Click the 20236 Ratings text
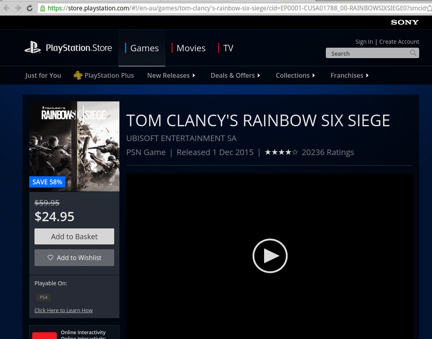432x339 pixels. pyautogui.click(x=328, y=152)
